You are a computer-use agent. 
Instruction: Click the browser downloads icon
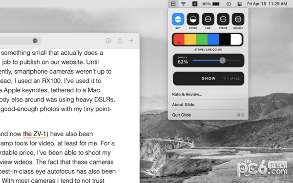108,41
